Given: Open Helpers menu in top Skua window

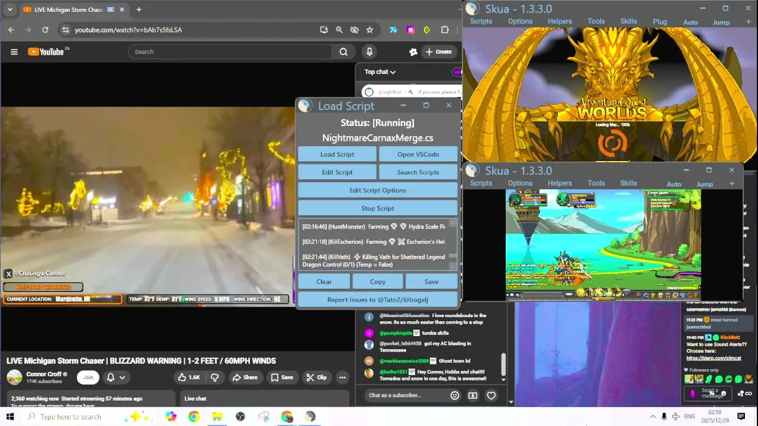Looking at the screenshot, I should point(560,21).
